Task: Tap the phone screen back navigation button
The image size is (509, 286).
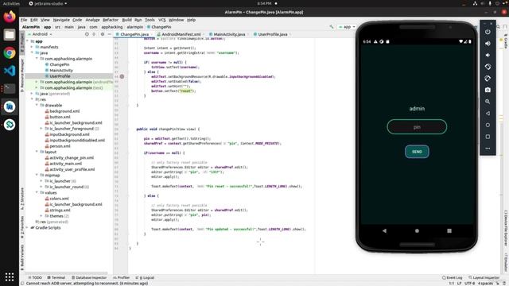Action: [x=384, y=231]
